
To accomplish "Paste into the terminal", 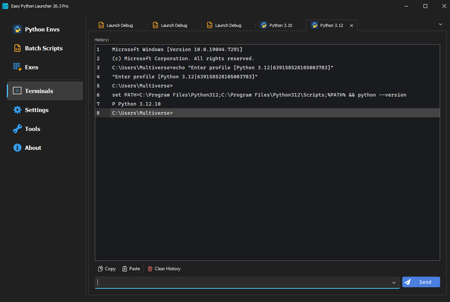I will [x=131, y=268].
